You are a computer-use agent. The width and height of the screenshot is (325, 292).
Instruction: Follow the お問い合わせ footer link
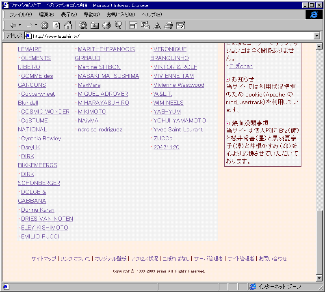tap(273, 259)
